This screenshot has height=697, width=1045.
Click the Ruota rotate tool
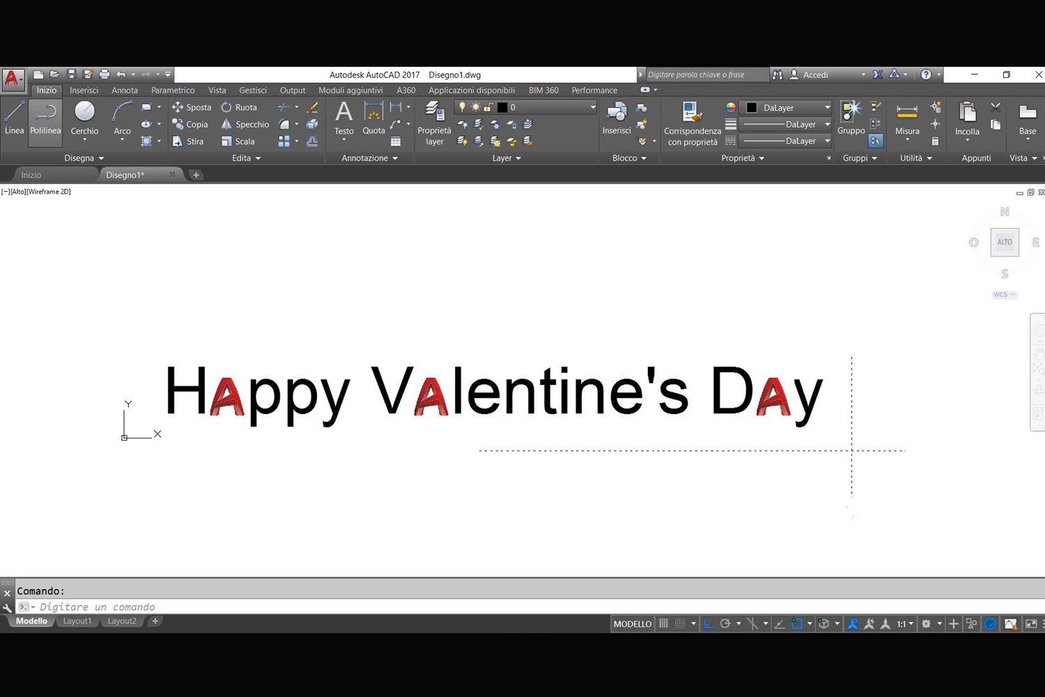pos(239,107)
